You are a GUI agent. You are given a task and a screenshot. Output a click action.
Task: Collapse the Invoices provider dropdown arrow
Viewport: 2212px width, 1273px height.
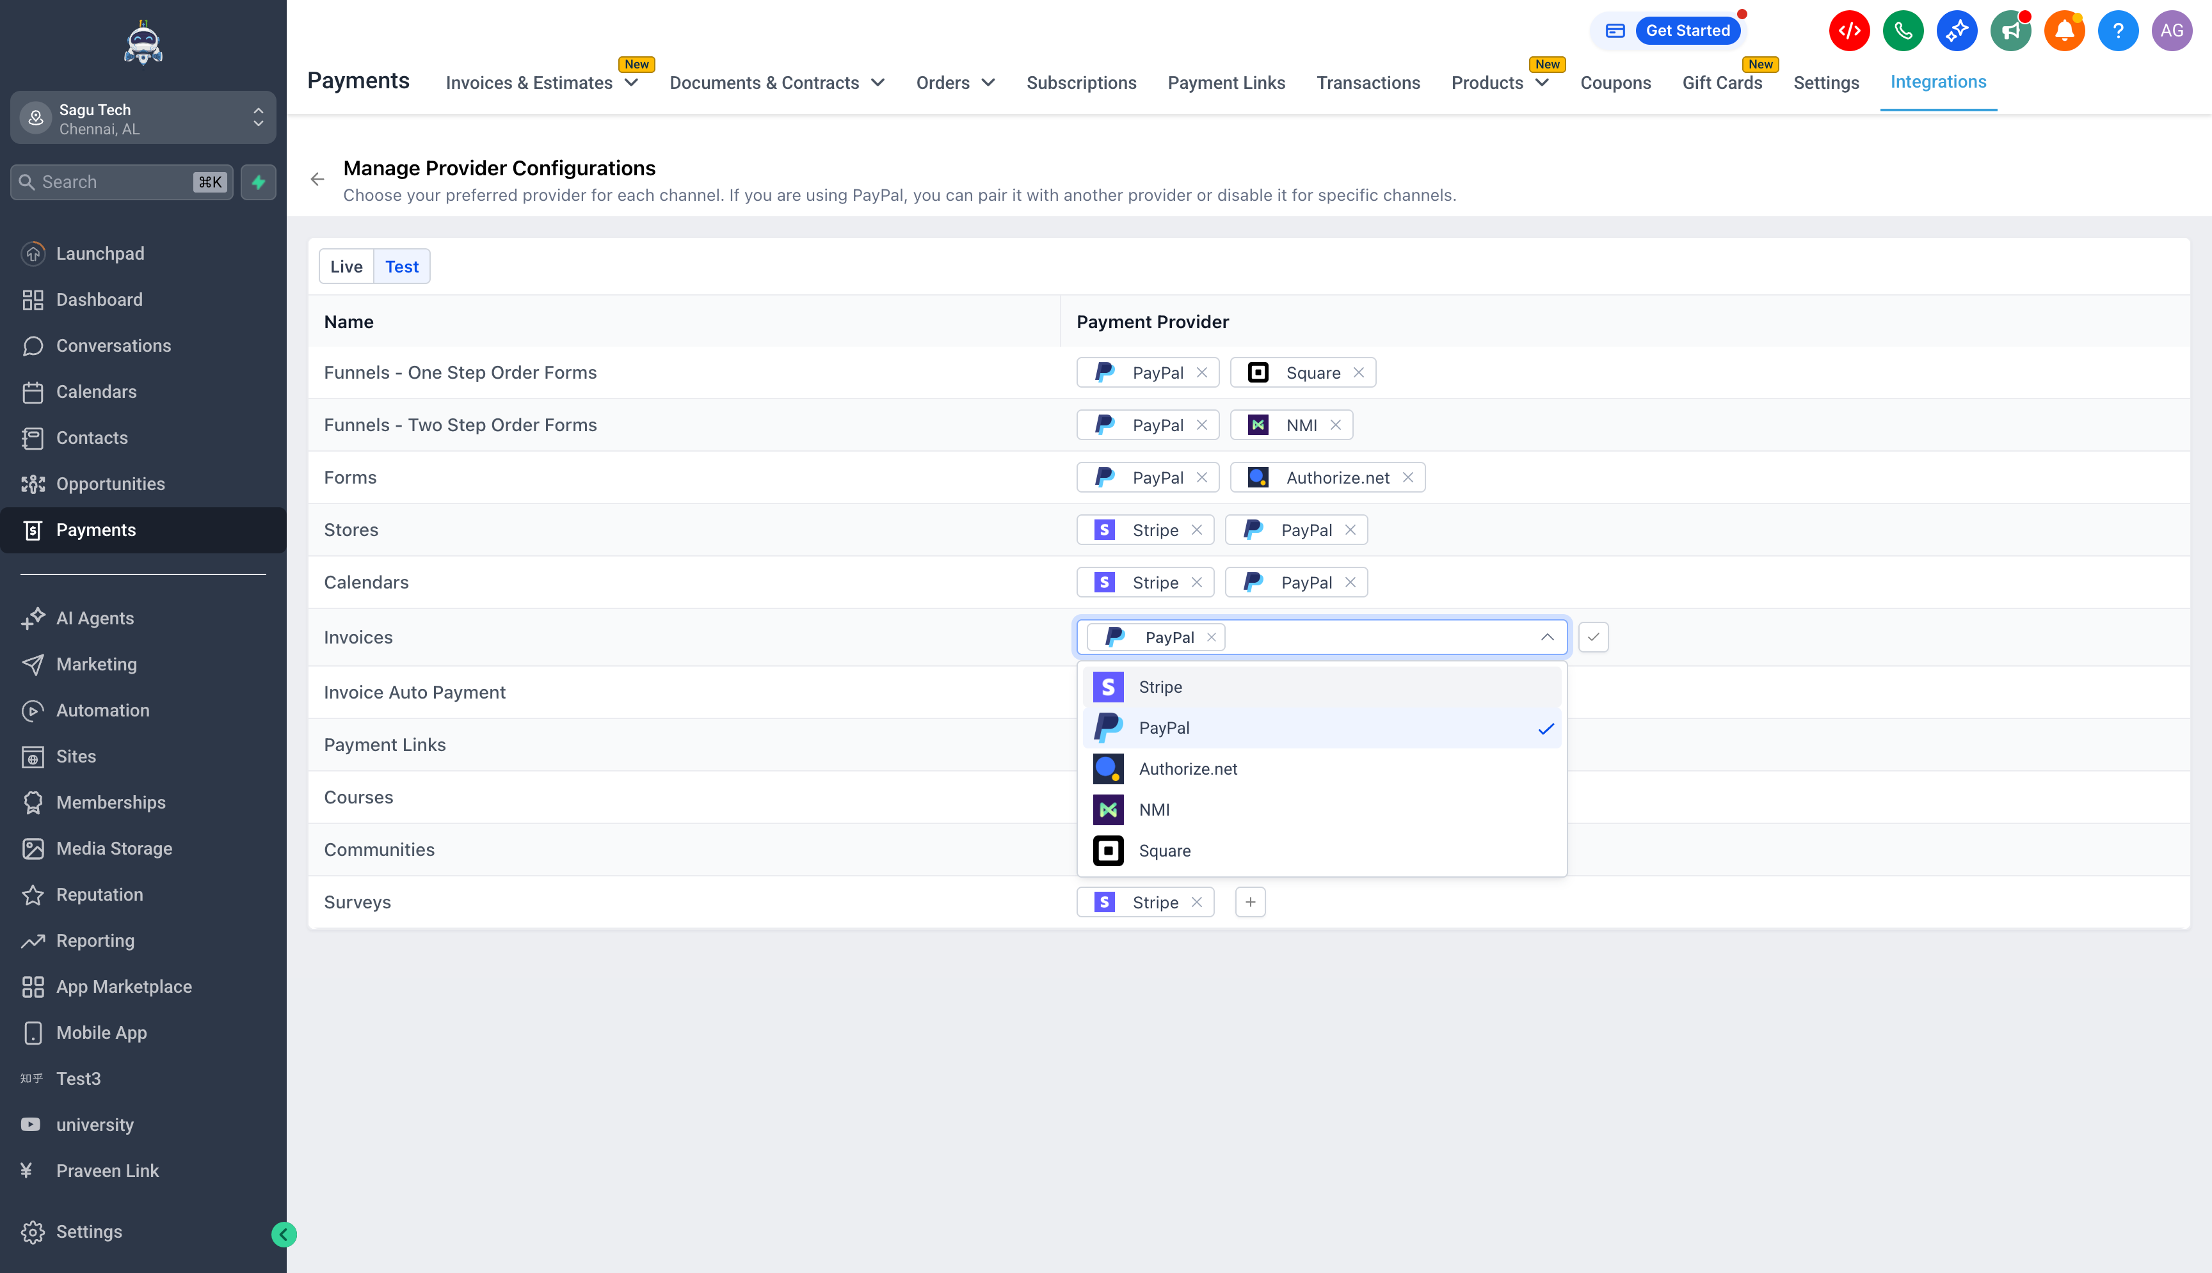[1546, 636]
